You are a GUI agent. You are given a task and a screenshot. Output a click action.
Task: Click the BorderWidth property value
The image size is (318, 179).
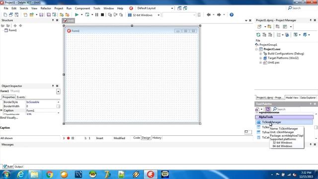42,106
